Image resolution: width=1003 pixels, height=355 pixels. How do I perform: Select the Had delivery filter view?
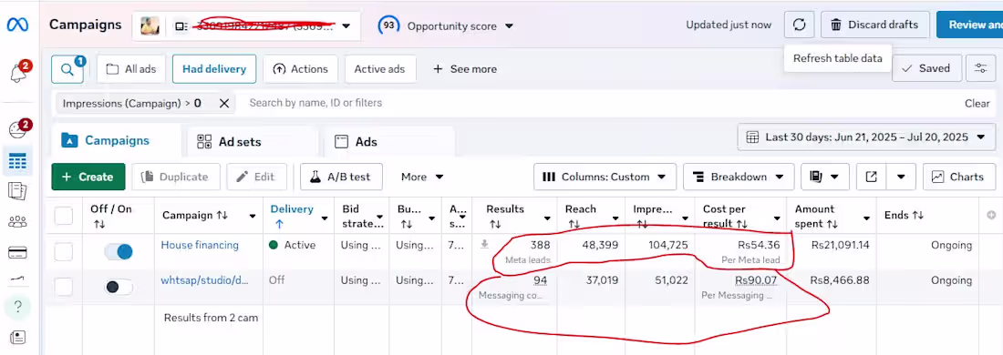[x=214, y=69]
